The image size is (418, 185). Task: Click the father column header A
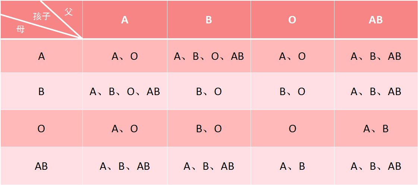point(125,20)
